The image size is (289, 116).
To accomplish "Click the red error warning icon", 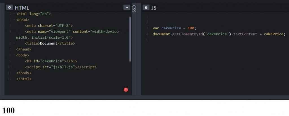I will (x=126, y=90).
